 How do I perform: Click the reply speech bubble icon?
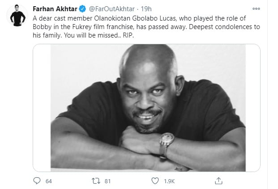[37, 181]
